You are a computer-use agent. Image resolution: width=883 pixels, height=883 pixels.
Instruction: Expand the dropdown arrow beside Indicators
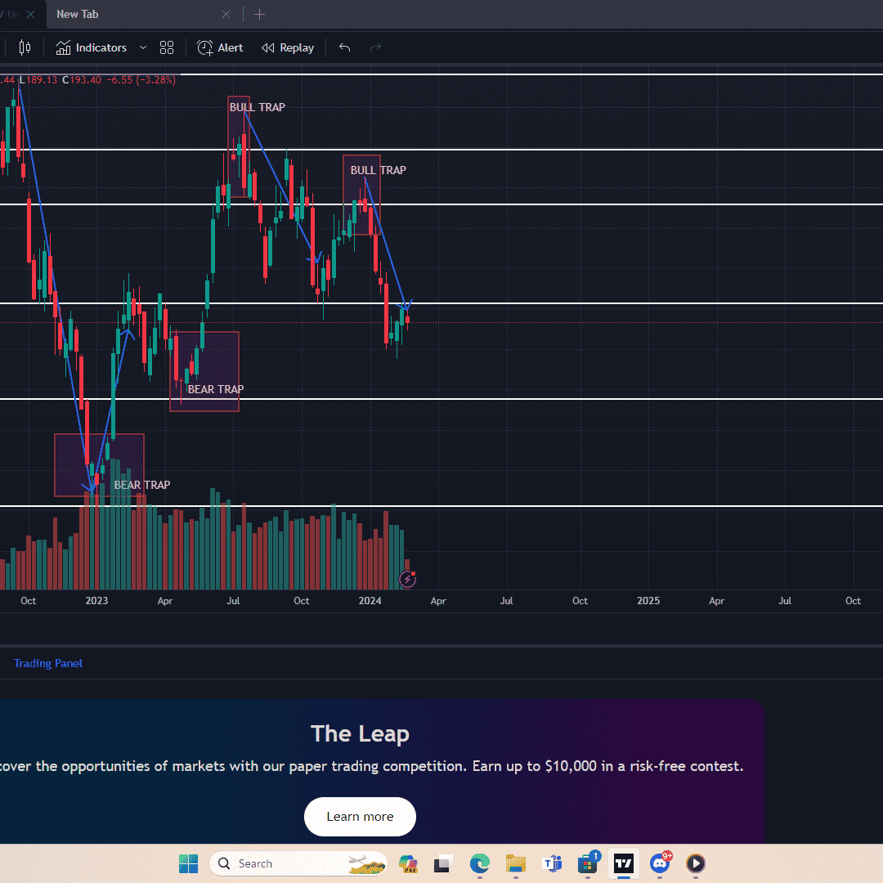tap(143, 47)
